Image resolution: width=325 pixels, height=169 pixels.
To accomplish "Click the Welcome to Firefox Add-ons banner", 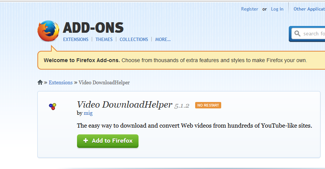I will (x=181, y=60).
